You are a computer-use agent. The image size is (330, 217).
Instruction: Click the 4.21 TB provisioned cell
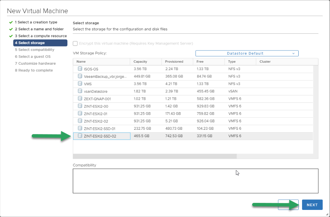tap(171, 84)
